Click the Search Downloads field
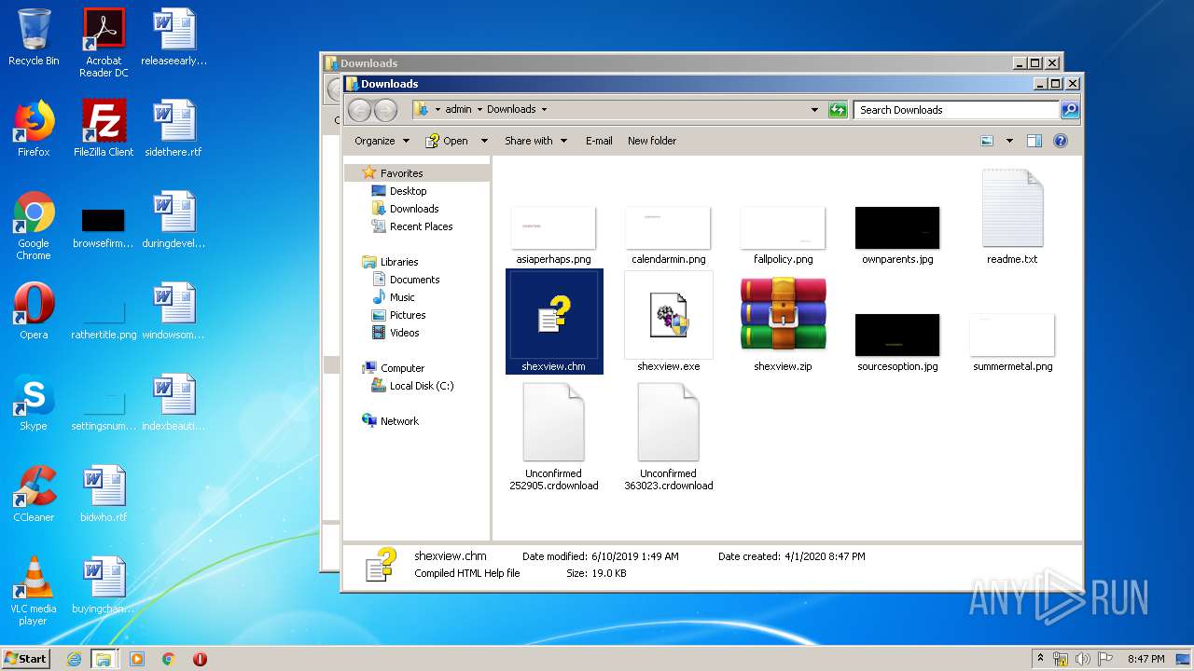This screenshot has width=1194, height=671. pos(956,110)
